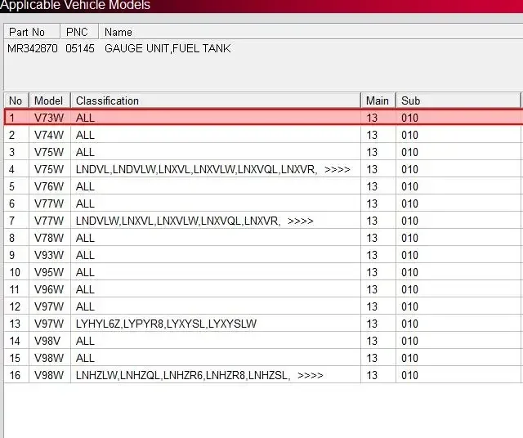This screenshot has height=438, width=523.
Task: Select row 9 with model V93W
Action: [263, 255]
